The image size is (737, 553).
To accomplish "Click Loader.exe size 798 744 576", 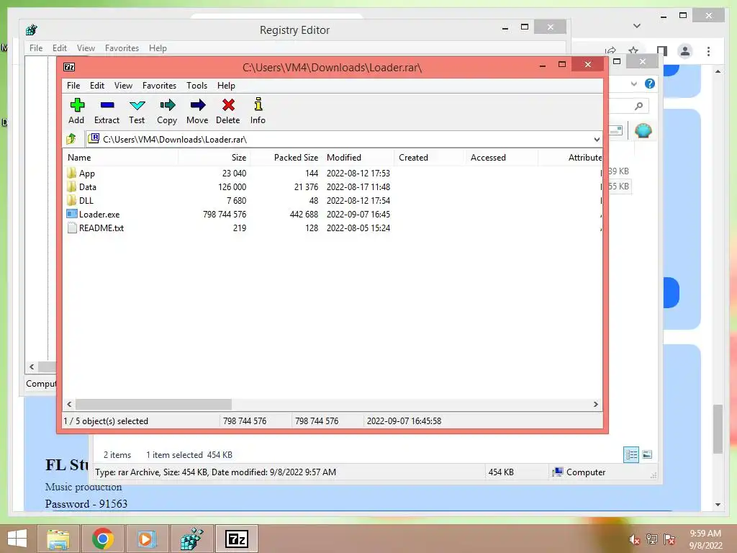I will 225,215.
